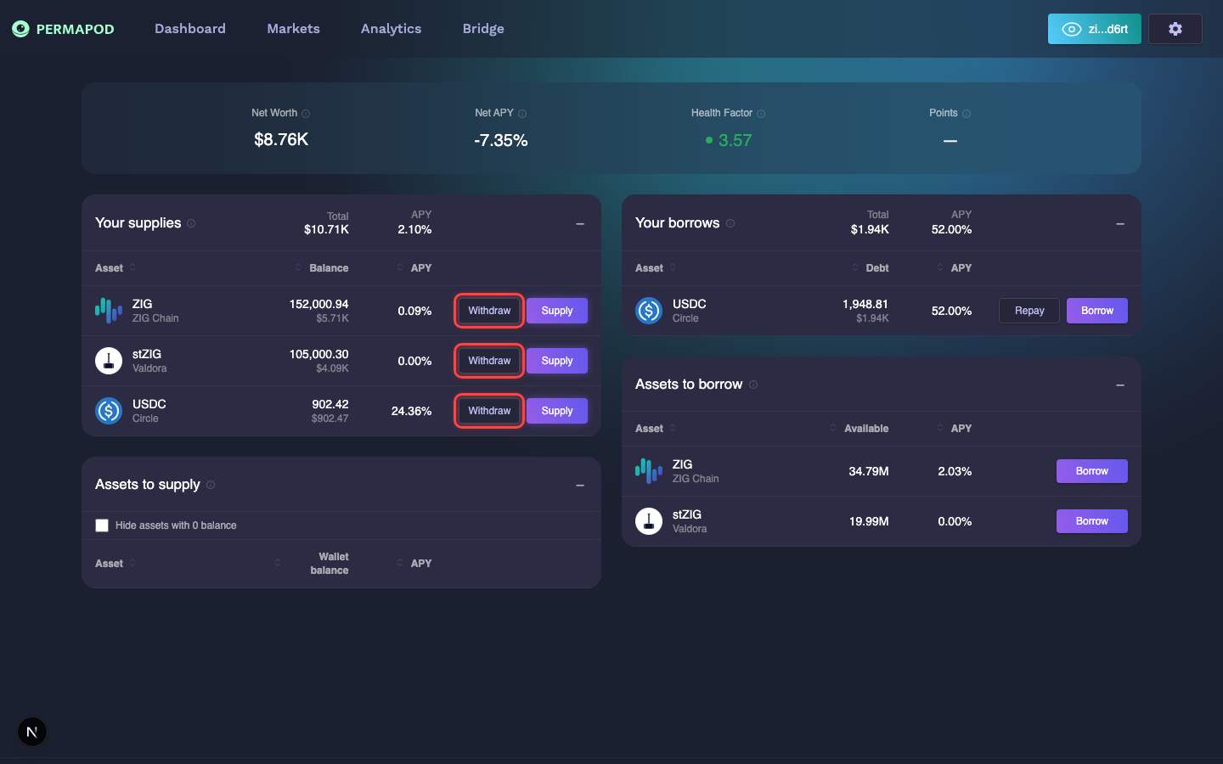Repay the USDC debt
1223x764 pixels.
1029,311
